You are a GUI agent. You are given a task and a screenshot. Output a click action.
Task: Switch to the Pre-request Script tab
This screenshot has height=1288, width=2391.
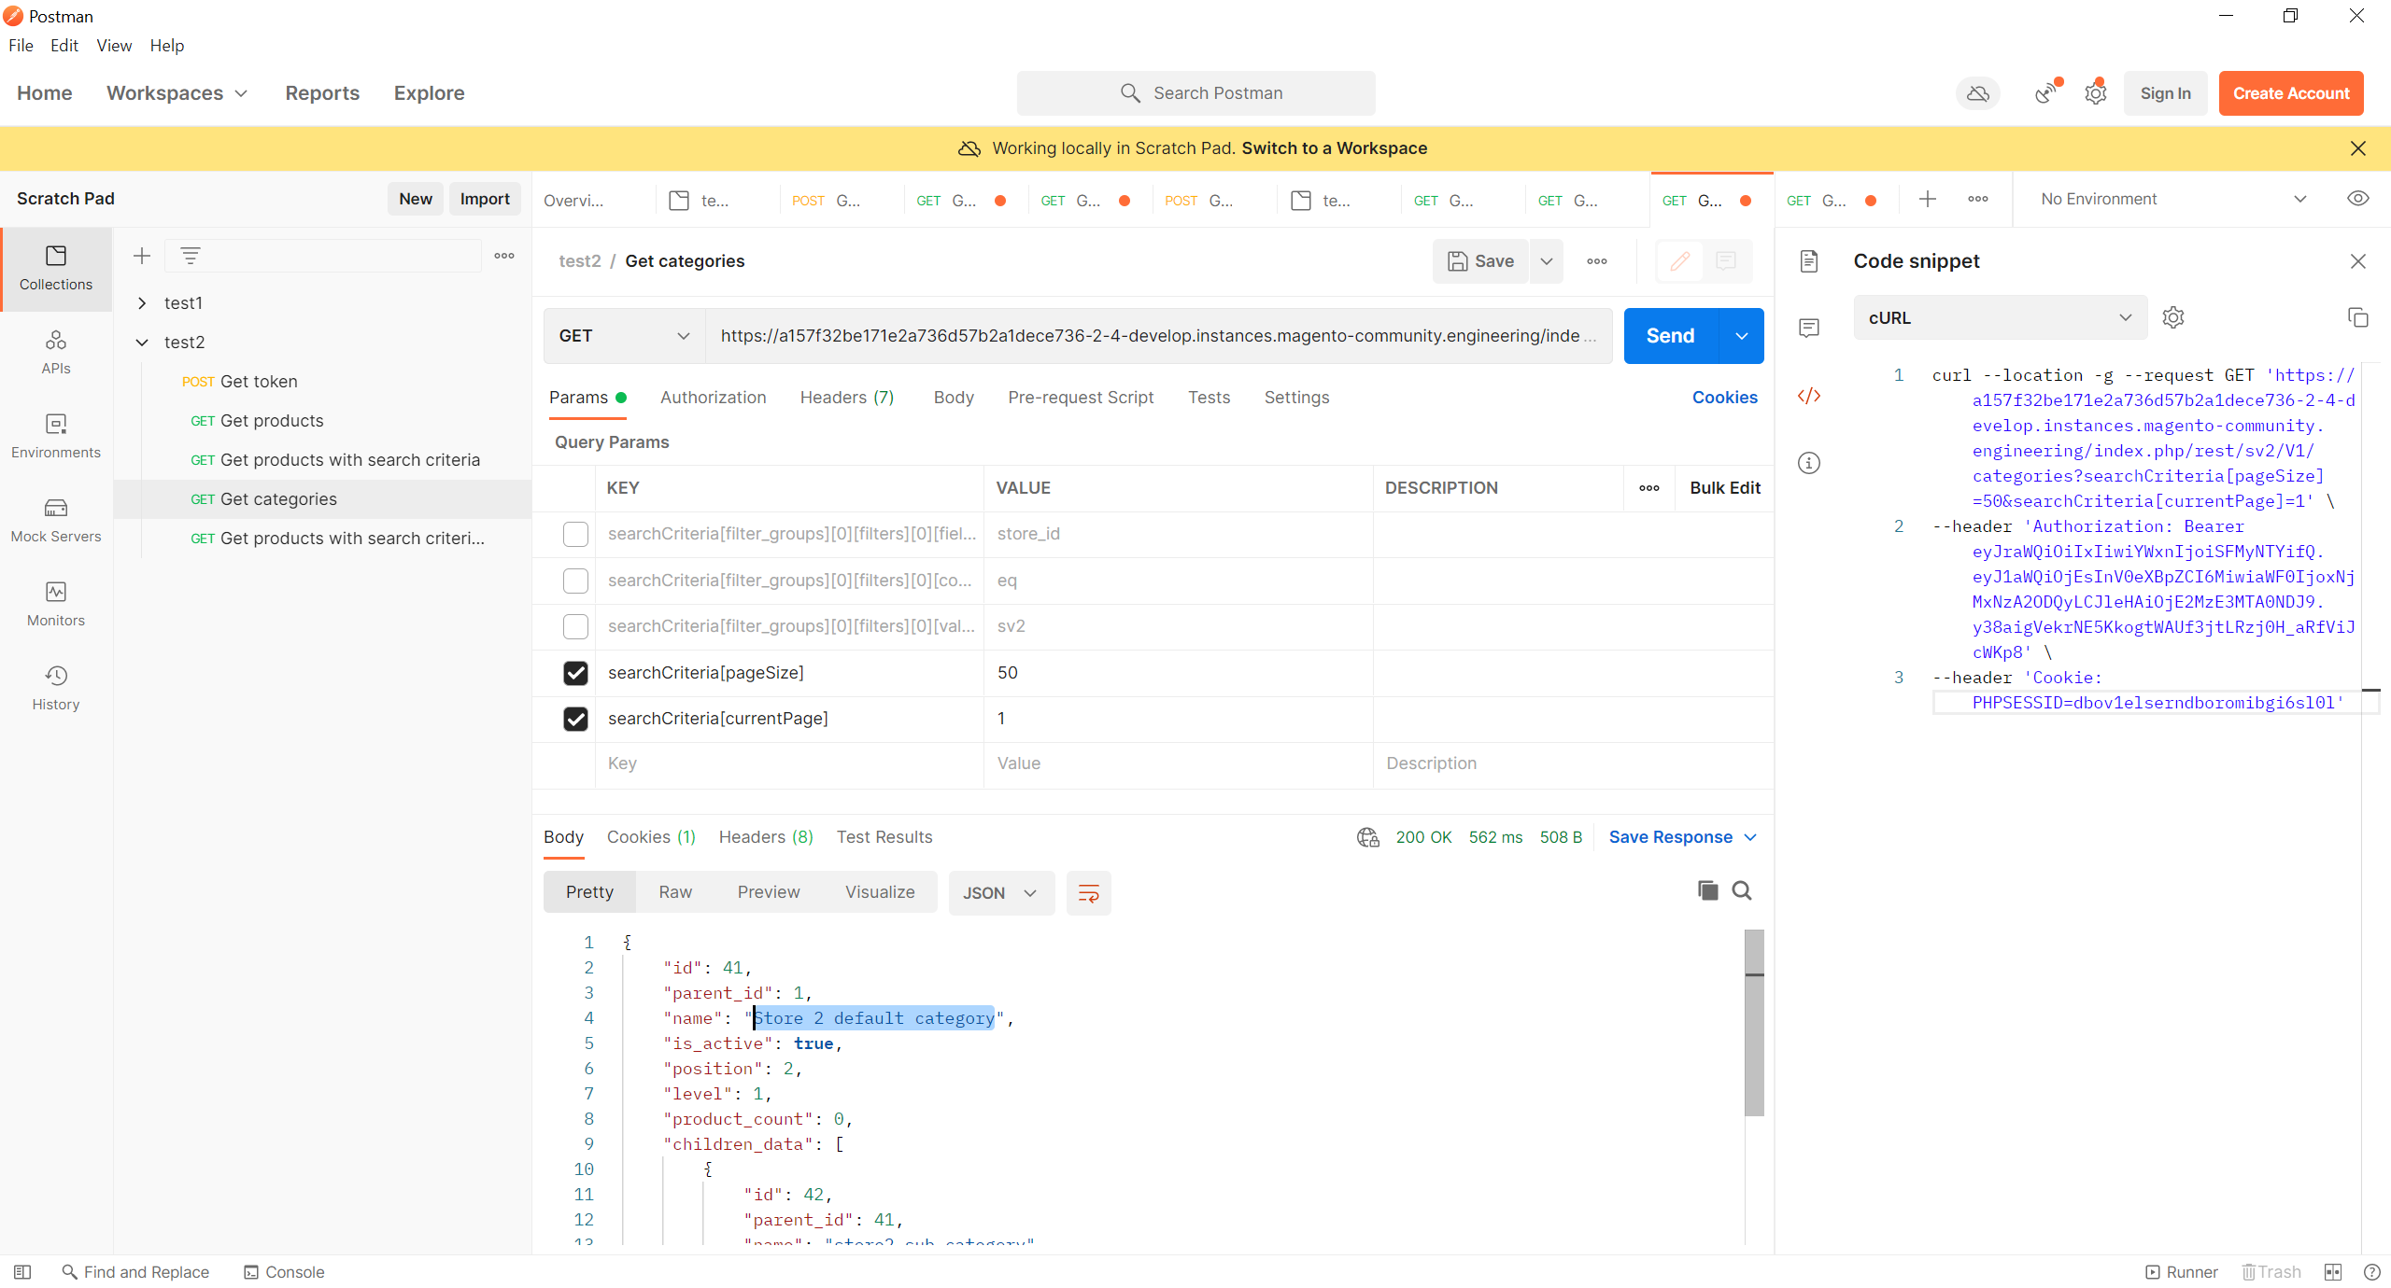tap(1081, 398)
